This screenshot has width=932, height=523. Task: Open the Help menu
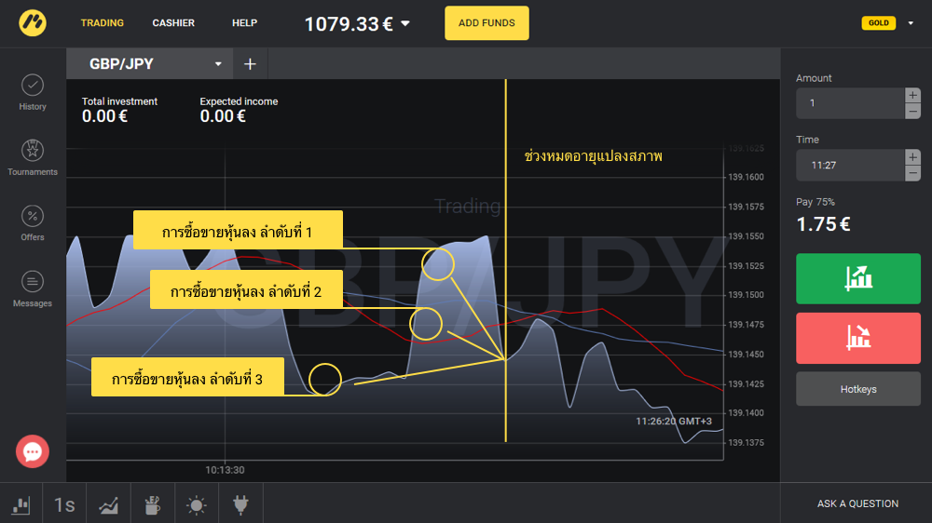click(x=244, y=23)
